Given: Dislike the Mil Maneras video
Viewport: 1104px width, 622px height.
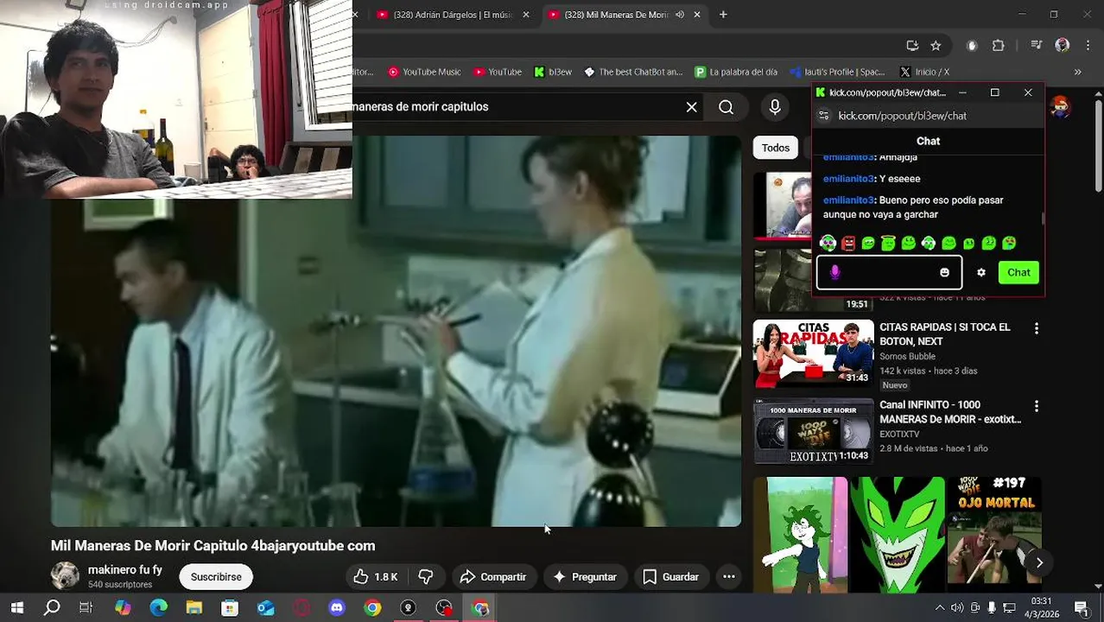Looking at the screenshot, I should (426, 577).
